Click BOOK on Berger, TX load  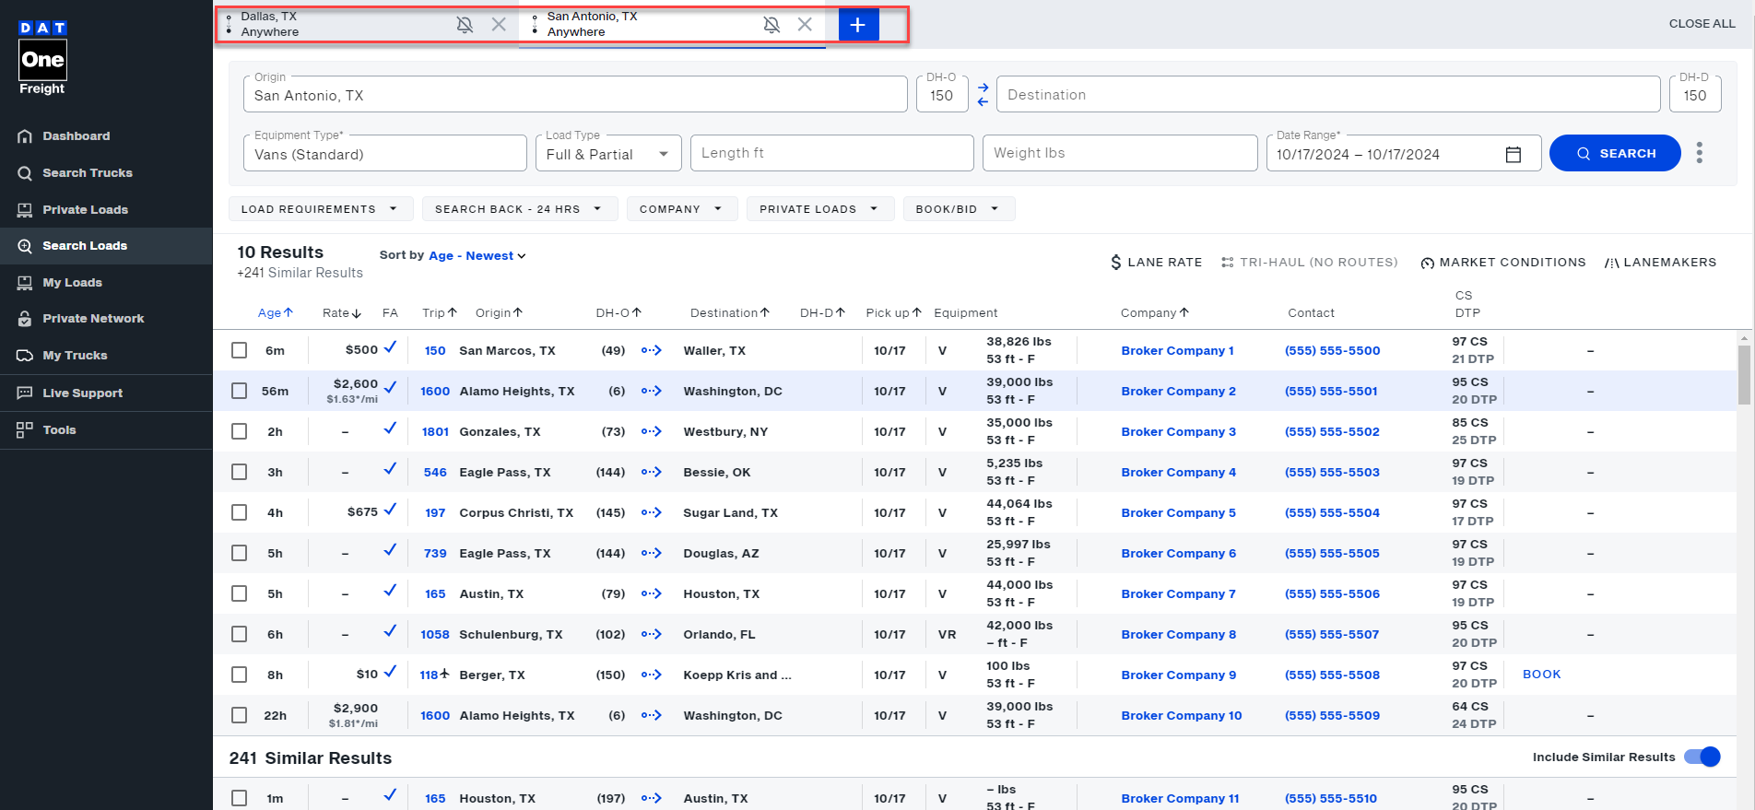tap(1541, 675)
